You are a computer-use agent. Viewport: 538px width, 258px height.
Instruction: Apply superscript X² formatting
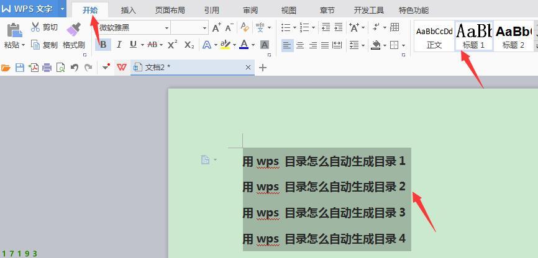click(172, 45)
